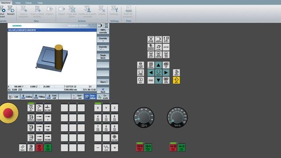Open the Help ribbon tab

(40, 3)
